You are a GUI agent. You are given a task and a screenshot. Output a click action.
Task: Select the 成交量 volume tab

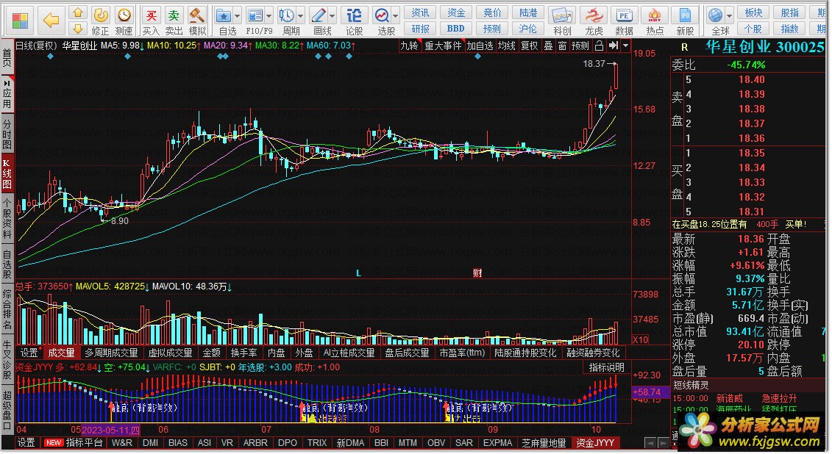tap(62, 353)
